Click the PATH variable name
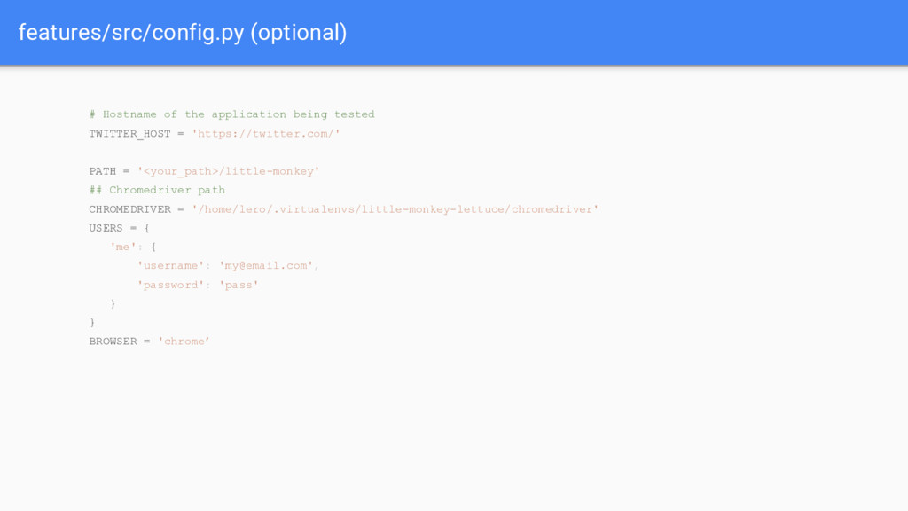This screenshot has width=908, height=511. [x=103, y=171]
